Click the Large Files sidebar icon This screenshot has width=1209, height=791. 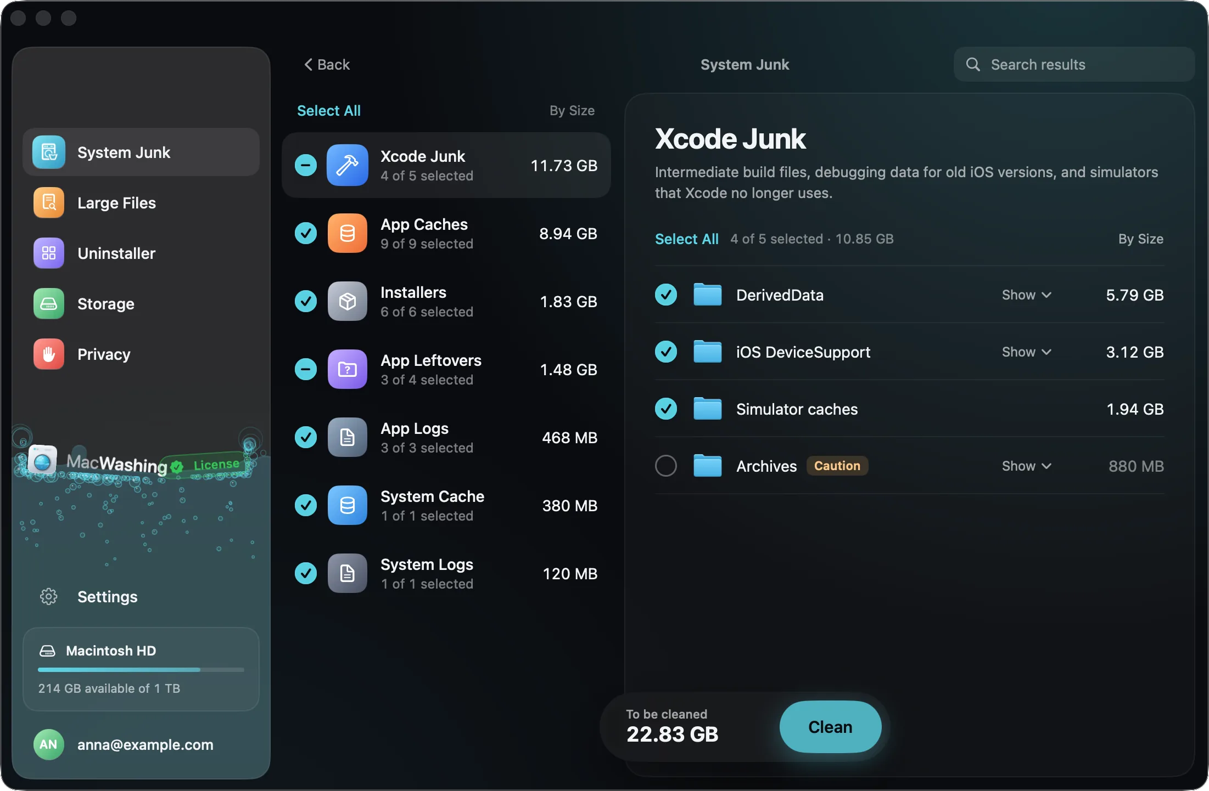49,202
